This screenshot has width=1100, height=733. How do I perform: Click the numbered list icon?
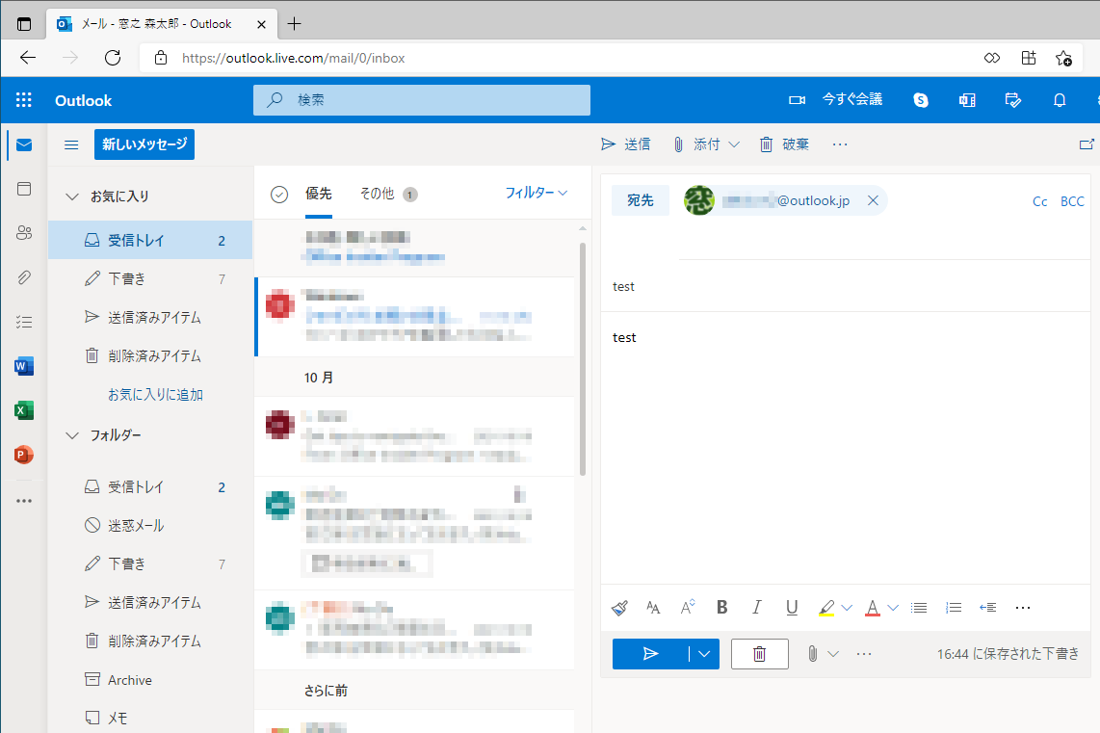coord(953,607)
